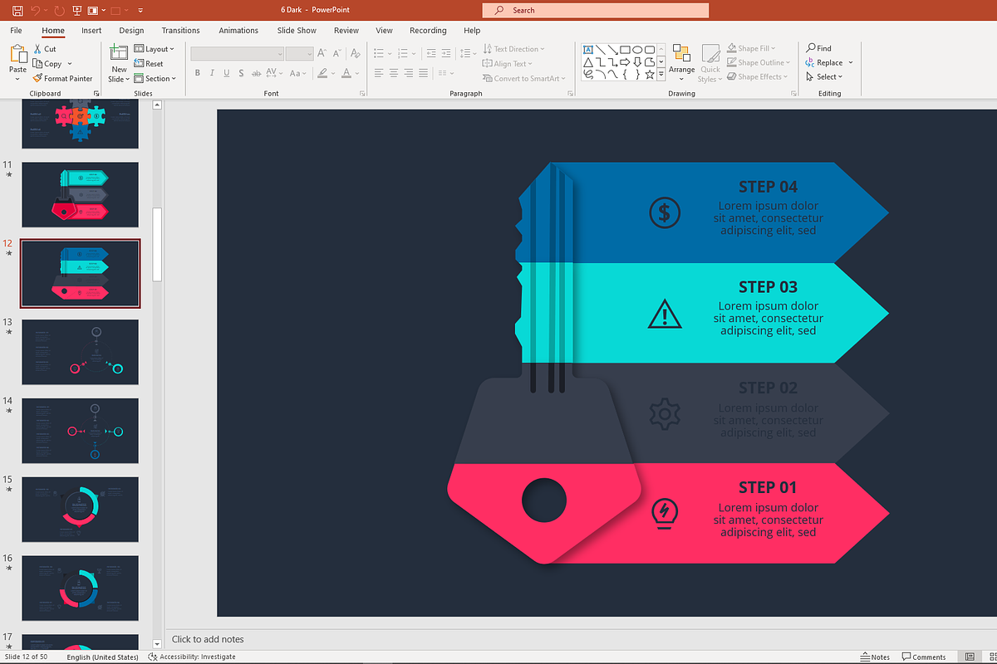Open Quick Styles gallery
The height and width of the screenshot is (664, 997).
click(x=710, y=63)
